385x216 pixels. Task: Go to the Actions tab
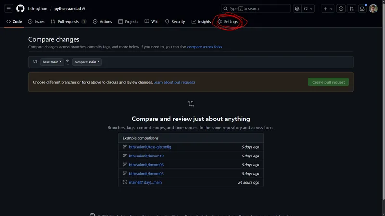(103, 22)
